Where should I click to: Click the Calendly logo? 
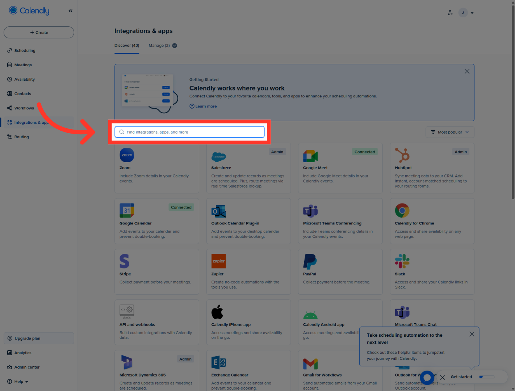[29, 11]
